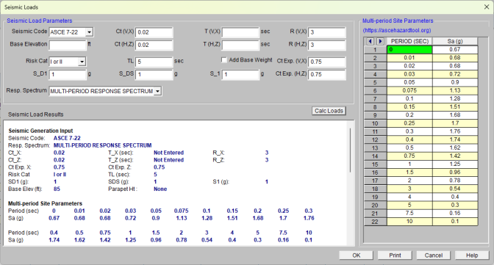Select the period cell 0.25 in row 10
Image resolution: width=494 pixels, height=265 pixels.
[x=409, y=123]
